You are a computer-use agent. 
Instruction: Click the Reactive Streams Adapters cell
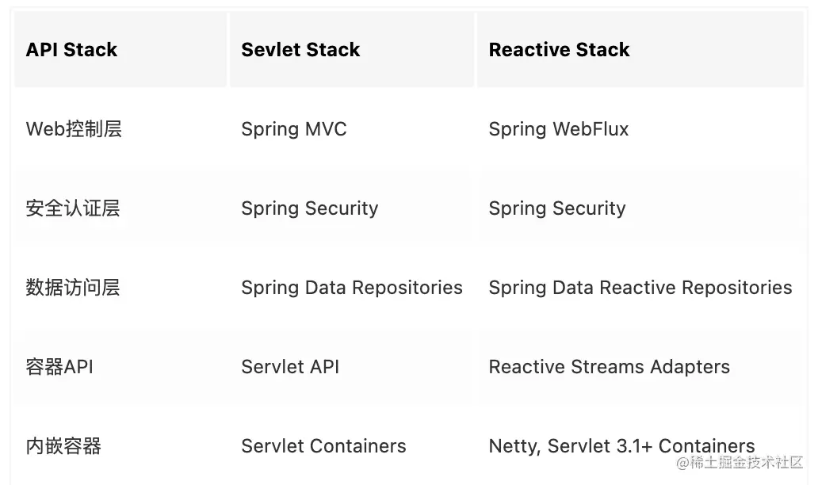[610, 367]
